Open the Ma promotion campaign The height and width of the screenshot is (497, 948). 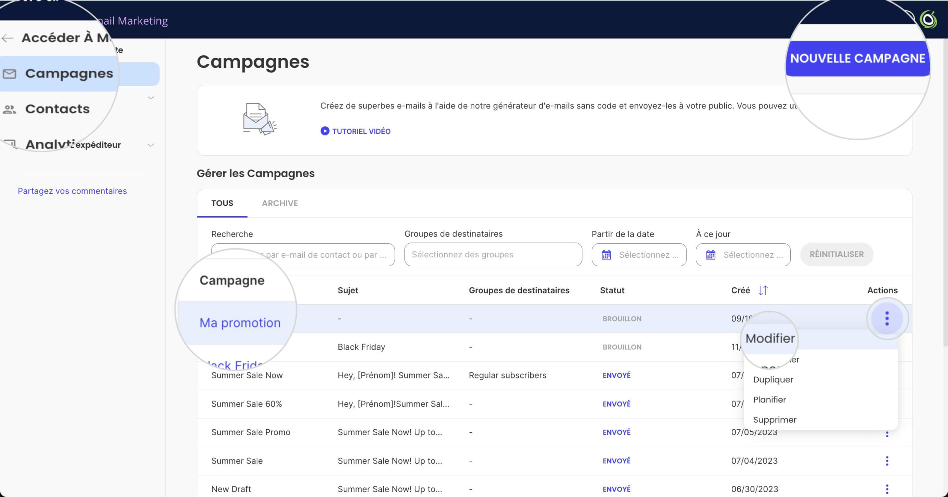point(240,323)
